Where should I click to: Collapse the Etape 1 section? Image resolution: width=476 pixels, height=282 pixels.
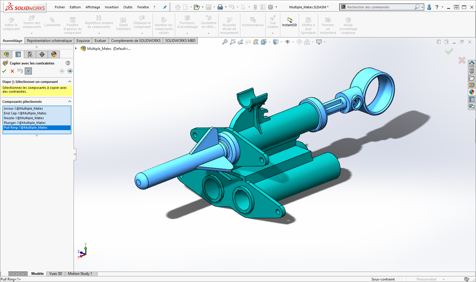[70, 82]
